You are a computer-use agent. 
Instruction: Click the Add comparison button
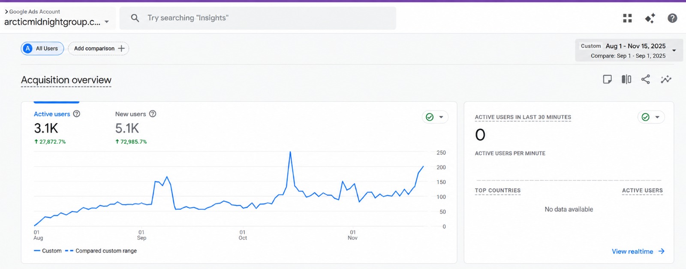tap(99, 48)
